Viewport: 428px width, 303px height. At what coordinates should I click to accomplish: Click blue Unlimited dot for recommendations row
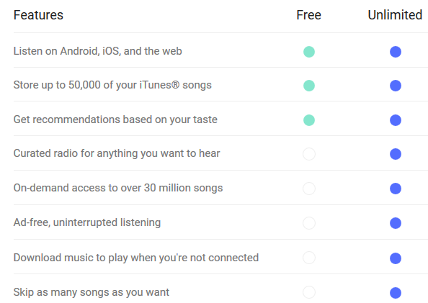click(x=396, y=120)
